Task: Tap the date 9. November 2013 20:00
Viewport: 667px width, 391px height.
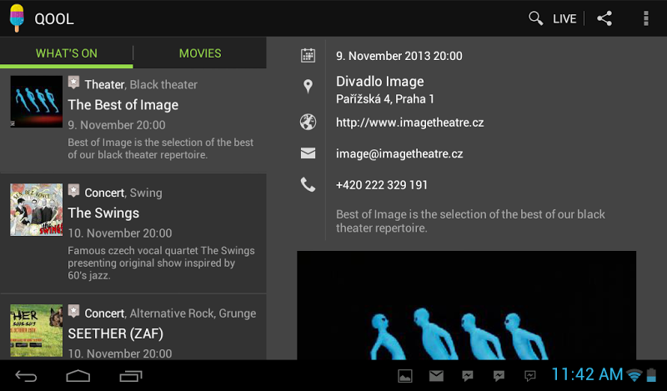Action: [x=399, y=56]
